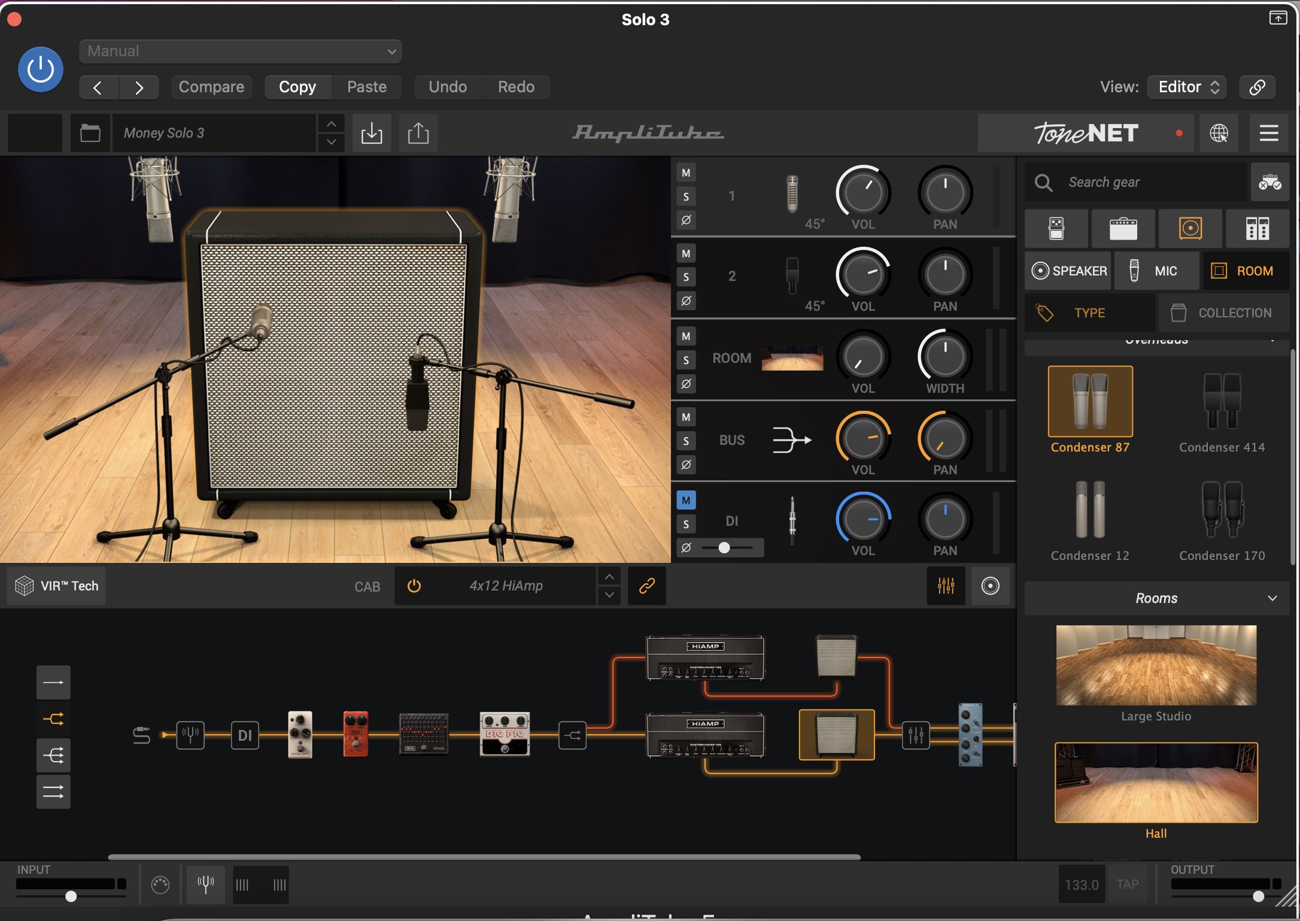
Task: Open the ToneNET panel
Action: (1086, 133)
